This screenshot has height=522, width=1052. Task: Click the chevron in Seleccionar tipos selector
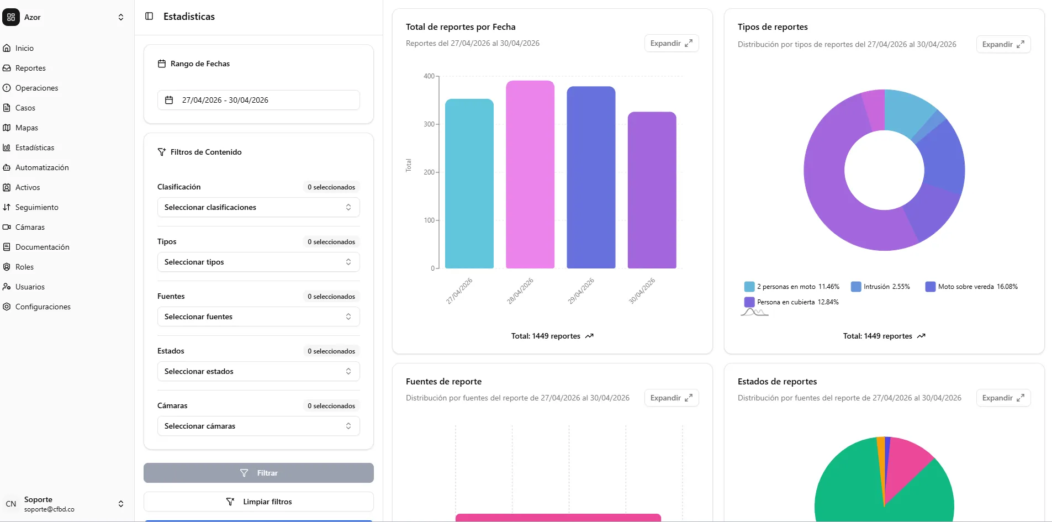[x=348, y=262]
